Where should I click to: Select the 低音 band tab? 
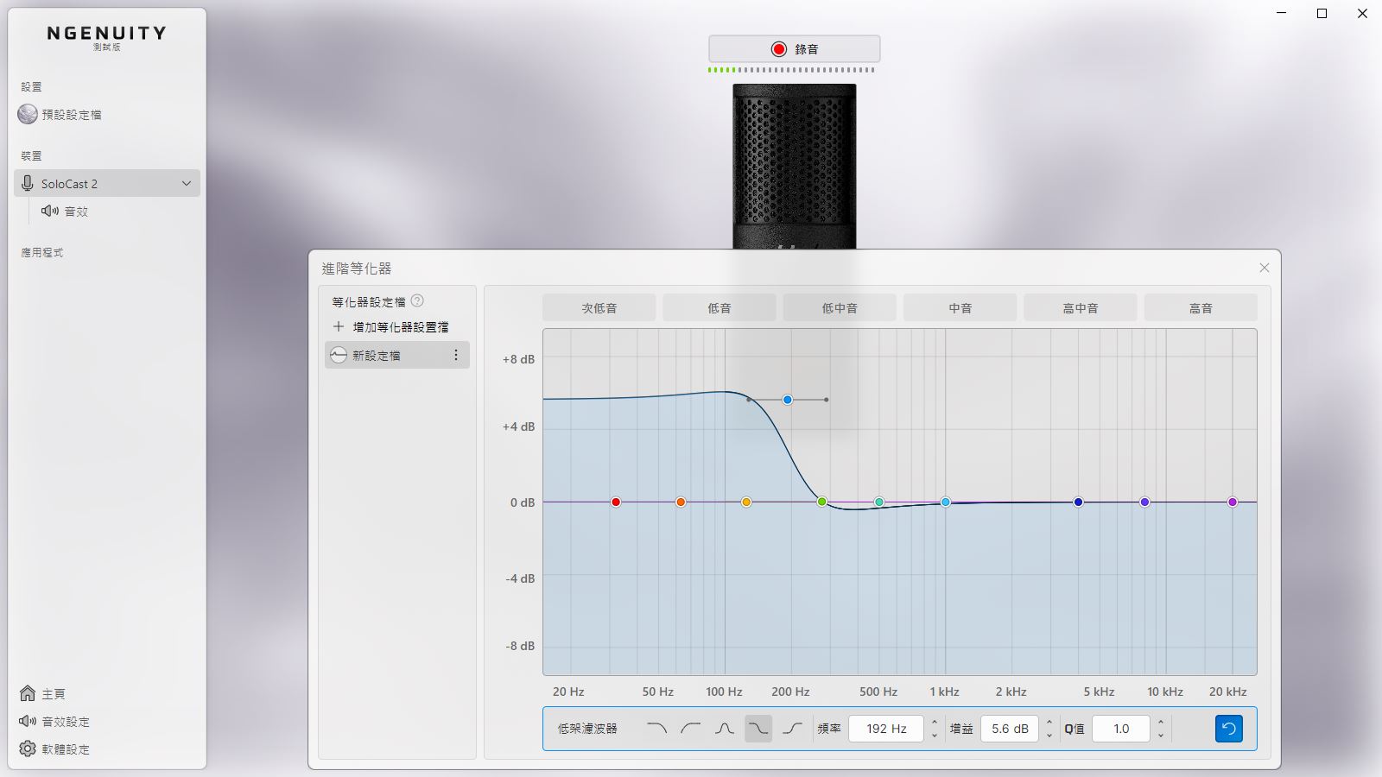click(720, 308)
